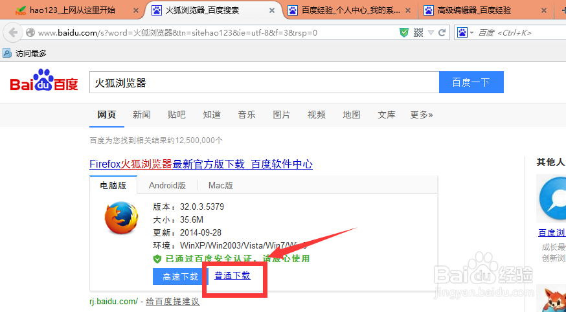Open the 音乐 search category

tap(247, 115)
